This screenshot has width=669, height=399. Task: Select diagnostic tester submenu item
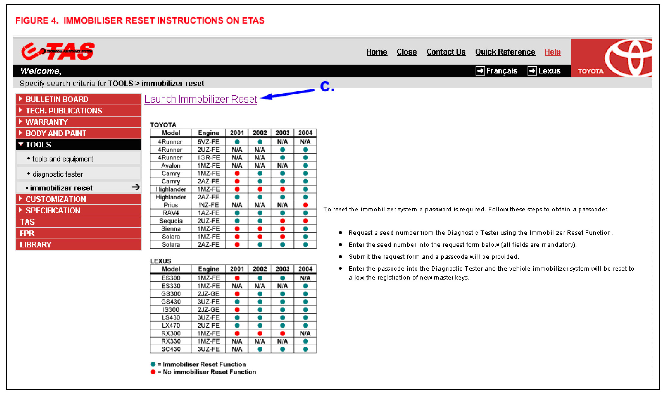(x=58, y=174)
